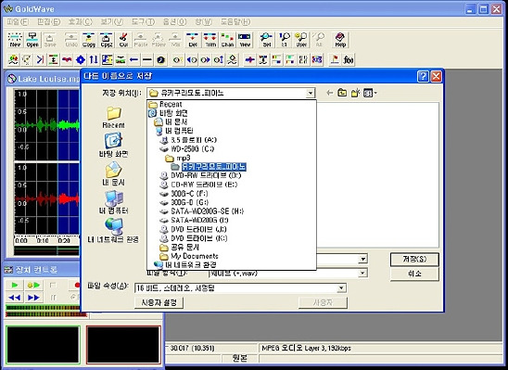Choose 공유 문서 in the location list
The height and width of the screenshot is (370, 508).
click(179, 248)
